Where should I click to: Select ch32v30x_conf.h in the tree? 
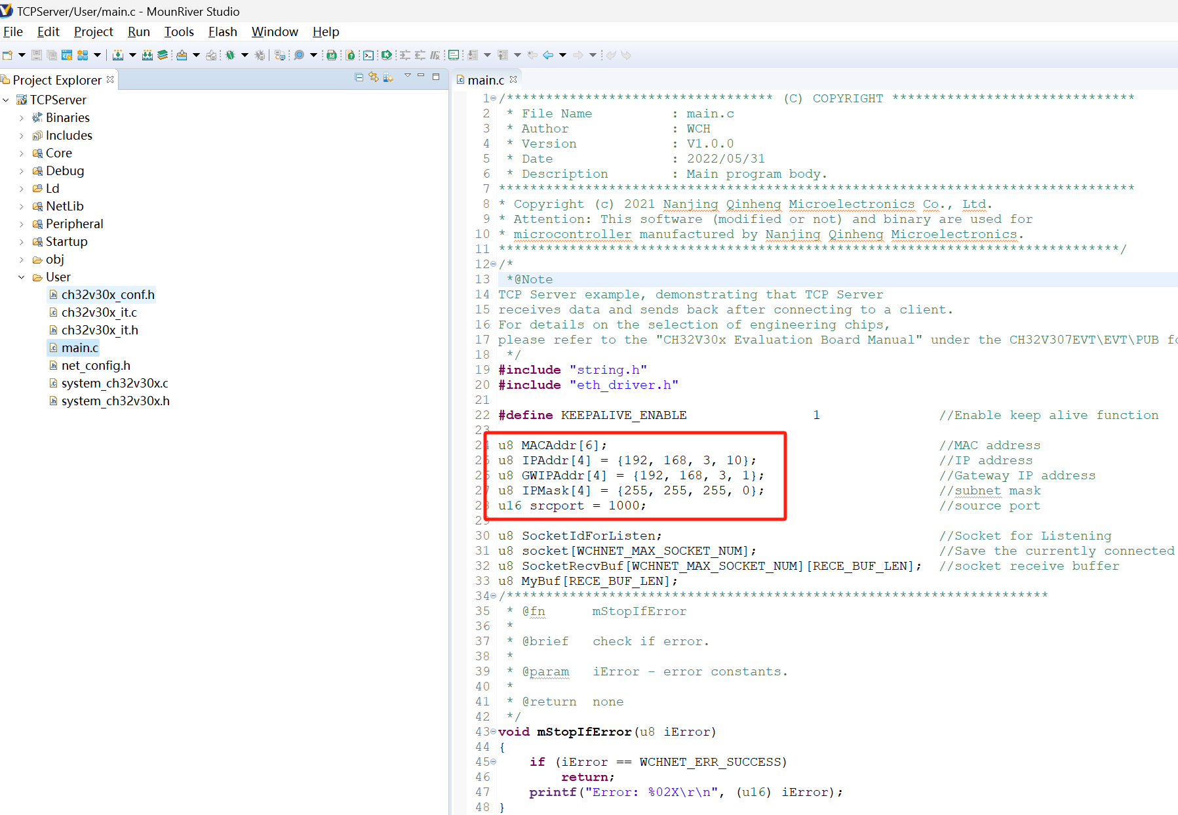pos(102,295)
